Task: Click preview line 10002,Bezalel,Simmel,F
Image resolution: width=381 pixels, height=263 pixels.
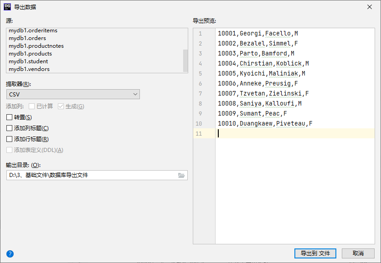Action: (x=258, y=43)
